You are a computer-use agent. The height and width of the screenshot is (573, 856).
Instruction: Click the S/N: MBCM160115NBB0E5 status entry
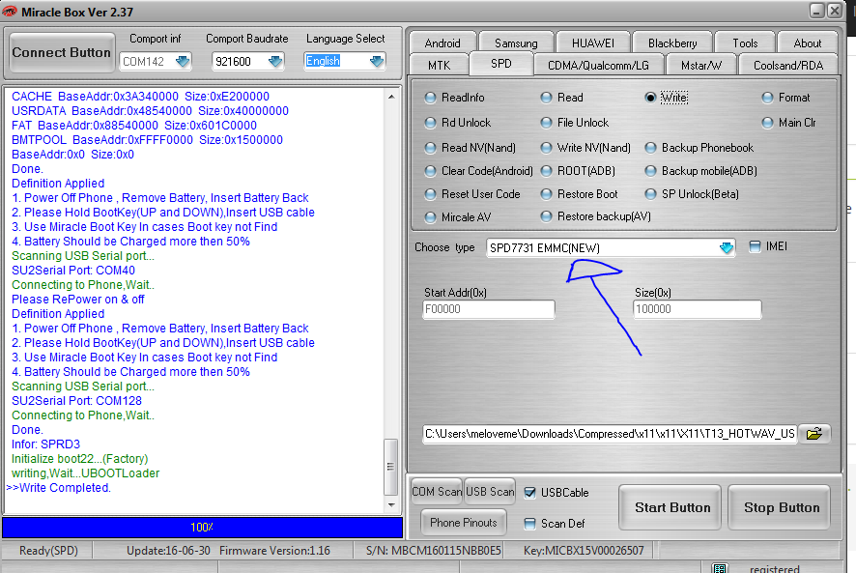[x=434, y=550]
